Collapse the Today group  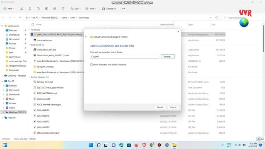tap(30, 30)
